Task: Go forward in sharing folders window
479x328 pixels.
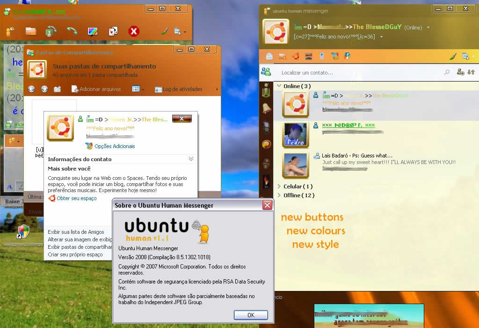Action: (x=44, y=89)
